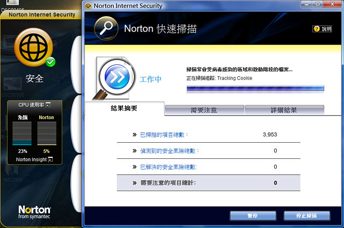Viewport: 344px width, 228px height.
Task: Click the chevron next to 偵測到的安全風險總數
Action: coord(134,151)
